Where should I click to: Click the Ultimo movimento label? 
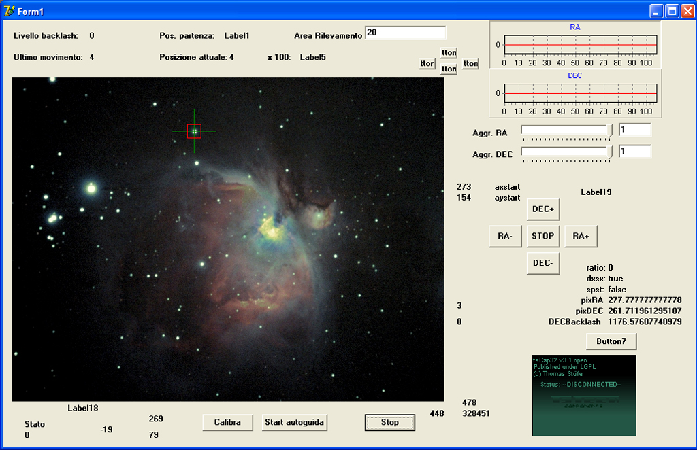tap(48, 57)
